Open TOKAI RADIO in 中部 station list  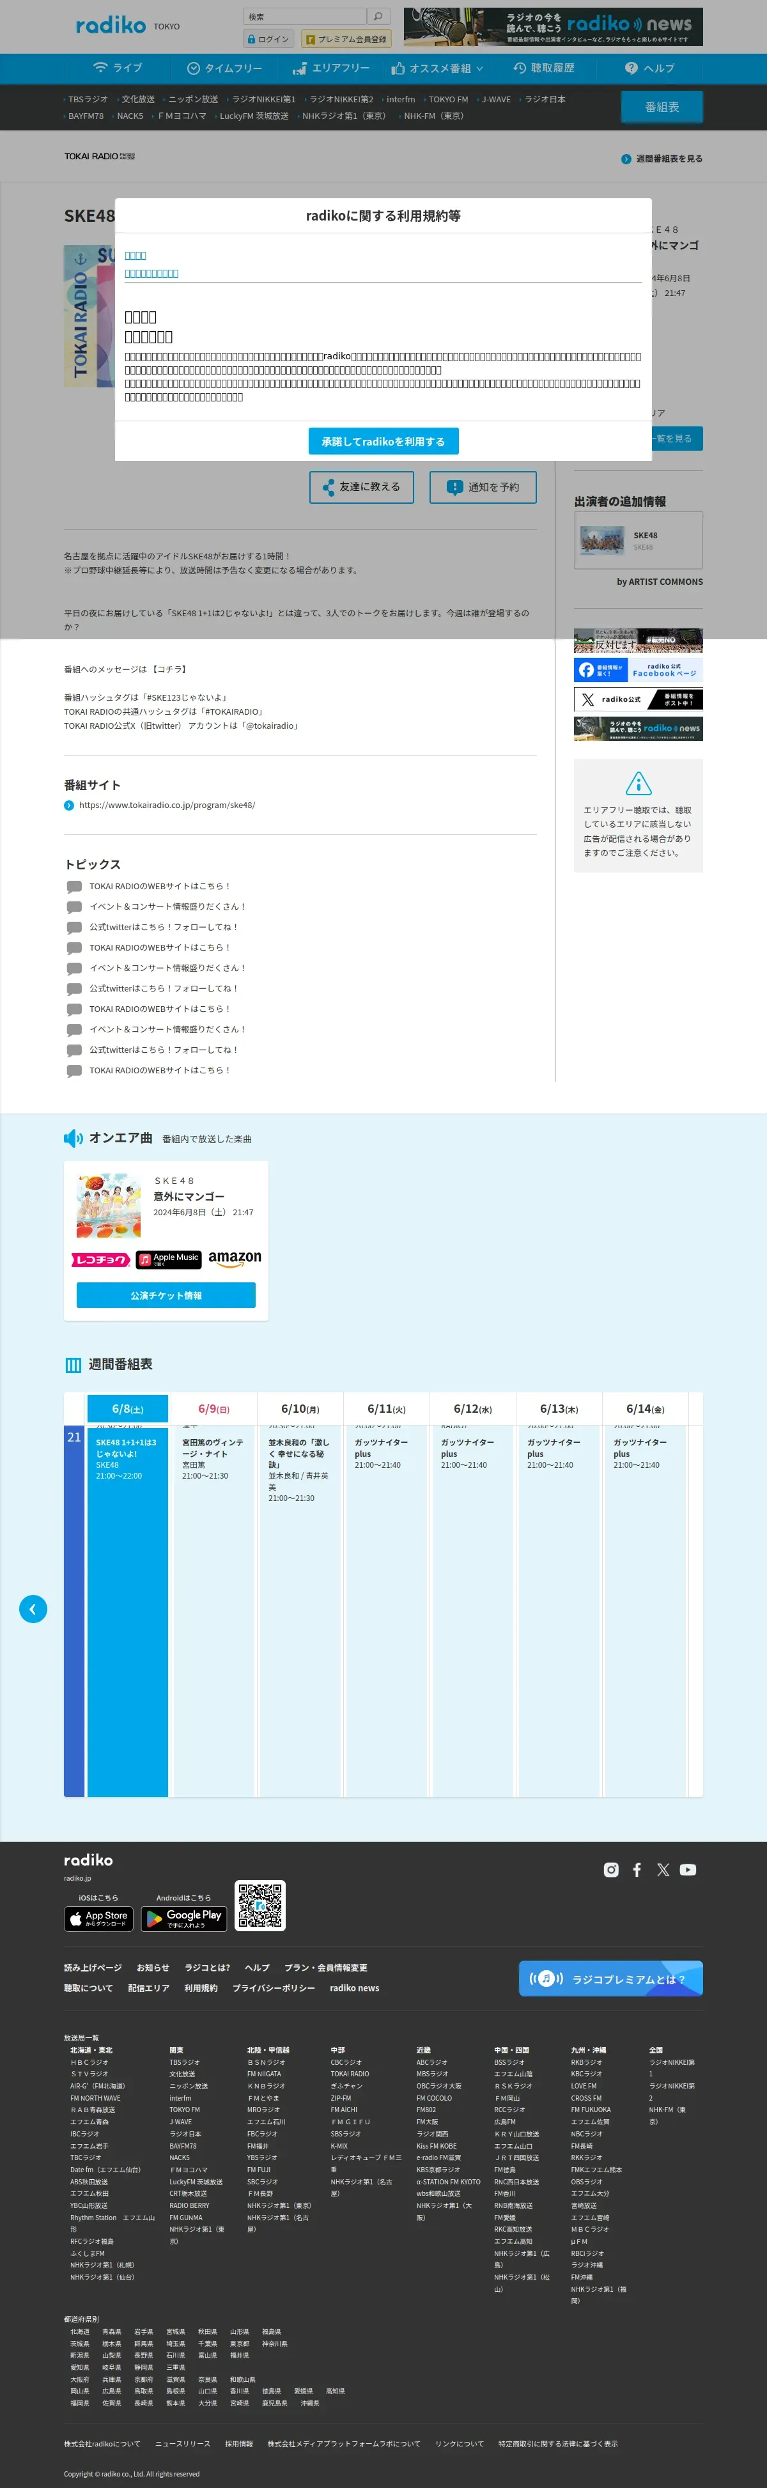pyautogui.click(x=350, y=2074)
